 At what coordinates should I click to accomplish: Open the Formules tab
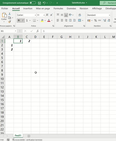(x=58, y=8)
